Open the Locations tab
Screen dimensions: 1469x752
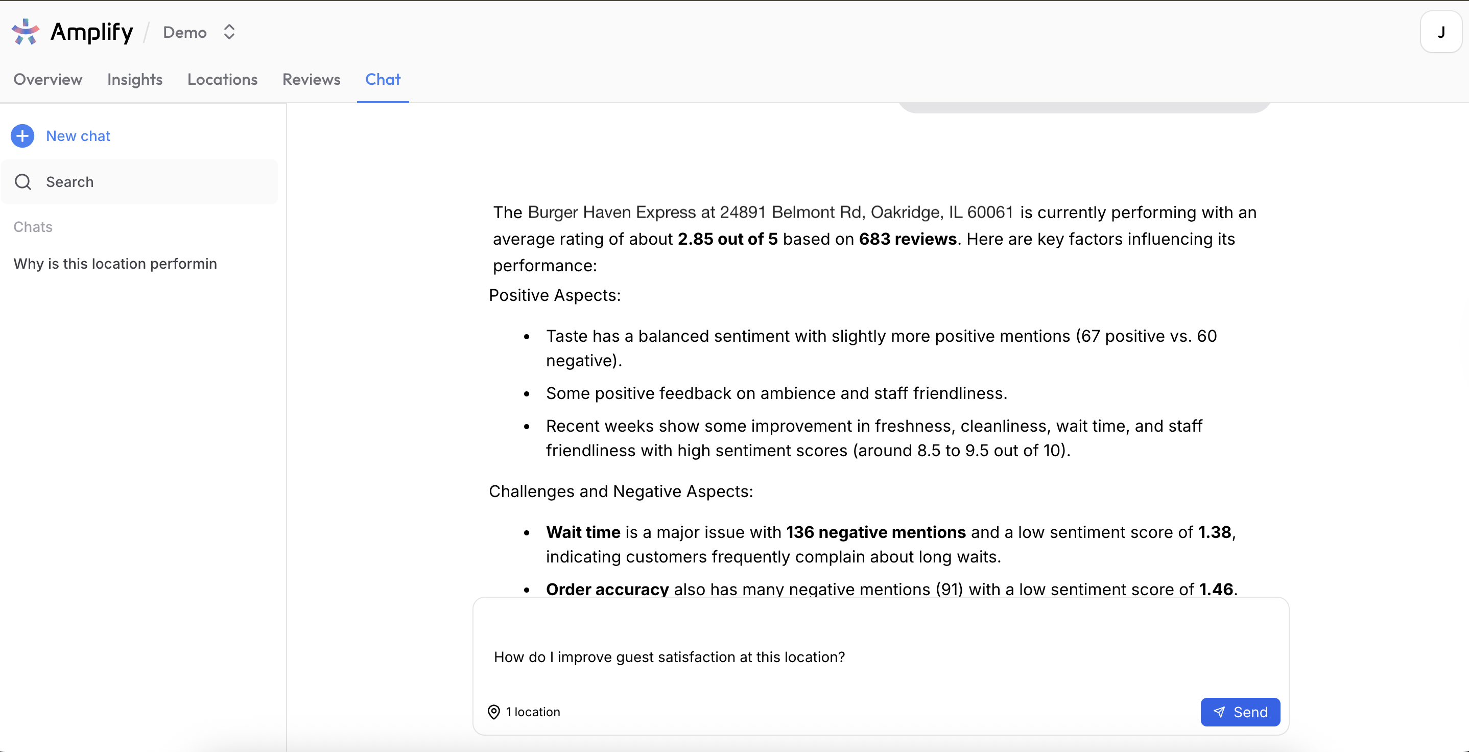222,79
